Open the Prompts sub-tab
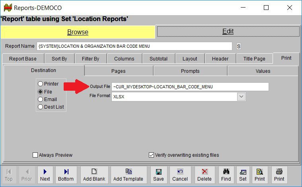This screenshot has height=187, width=302. pyautogui.click(x=190, y=71)
